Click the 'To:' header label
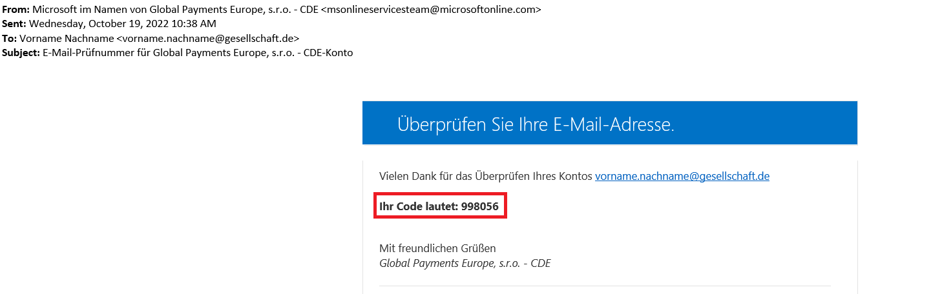This screenshot has height=294, width=942. (x=10, y=38)
